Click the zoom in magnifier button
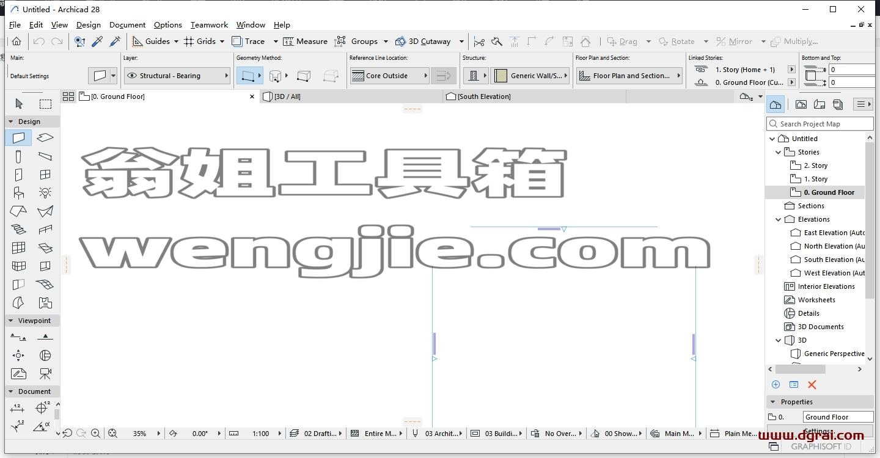This screenshot has height=458, width=880. click(95, 433)
